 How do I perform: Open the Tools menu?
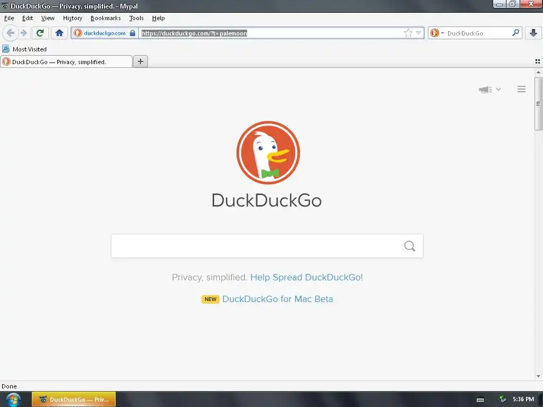pos(136,18)
